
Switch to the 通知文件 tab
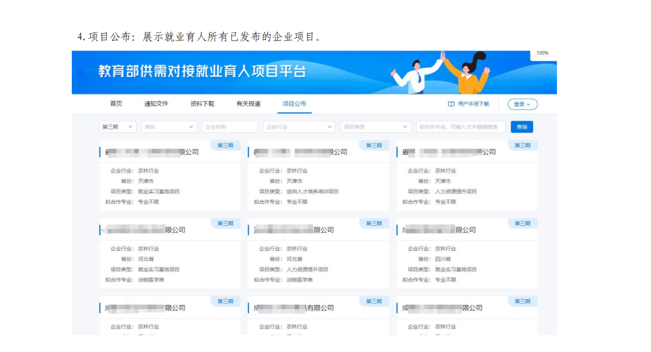click(156, 103)
